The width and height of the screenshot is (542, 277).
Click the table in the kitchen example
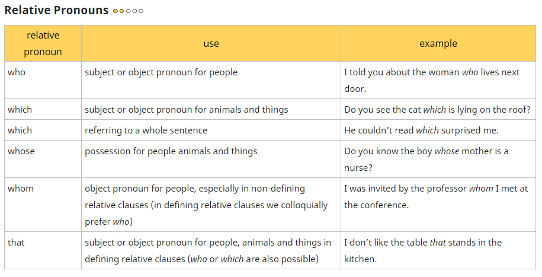pos(422,250)
